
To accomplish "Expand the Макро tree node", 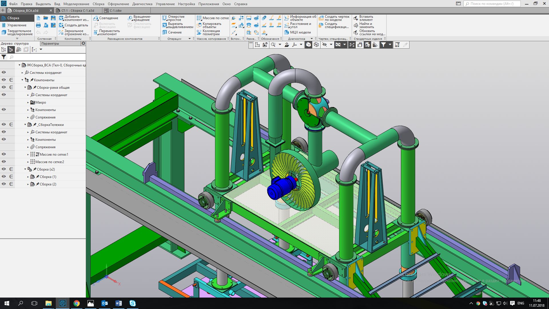I will coord(28,102).
